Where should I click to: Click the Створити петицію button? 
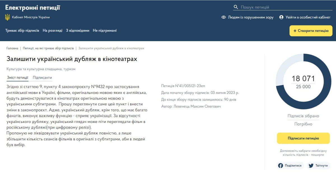coord(311,31)
